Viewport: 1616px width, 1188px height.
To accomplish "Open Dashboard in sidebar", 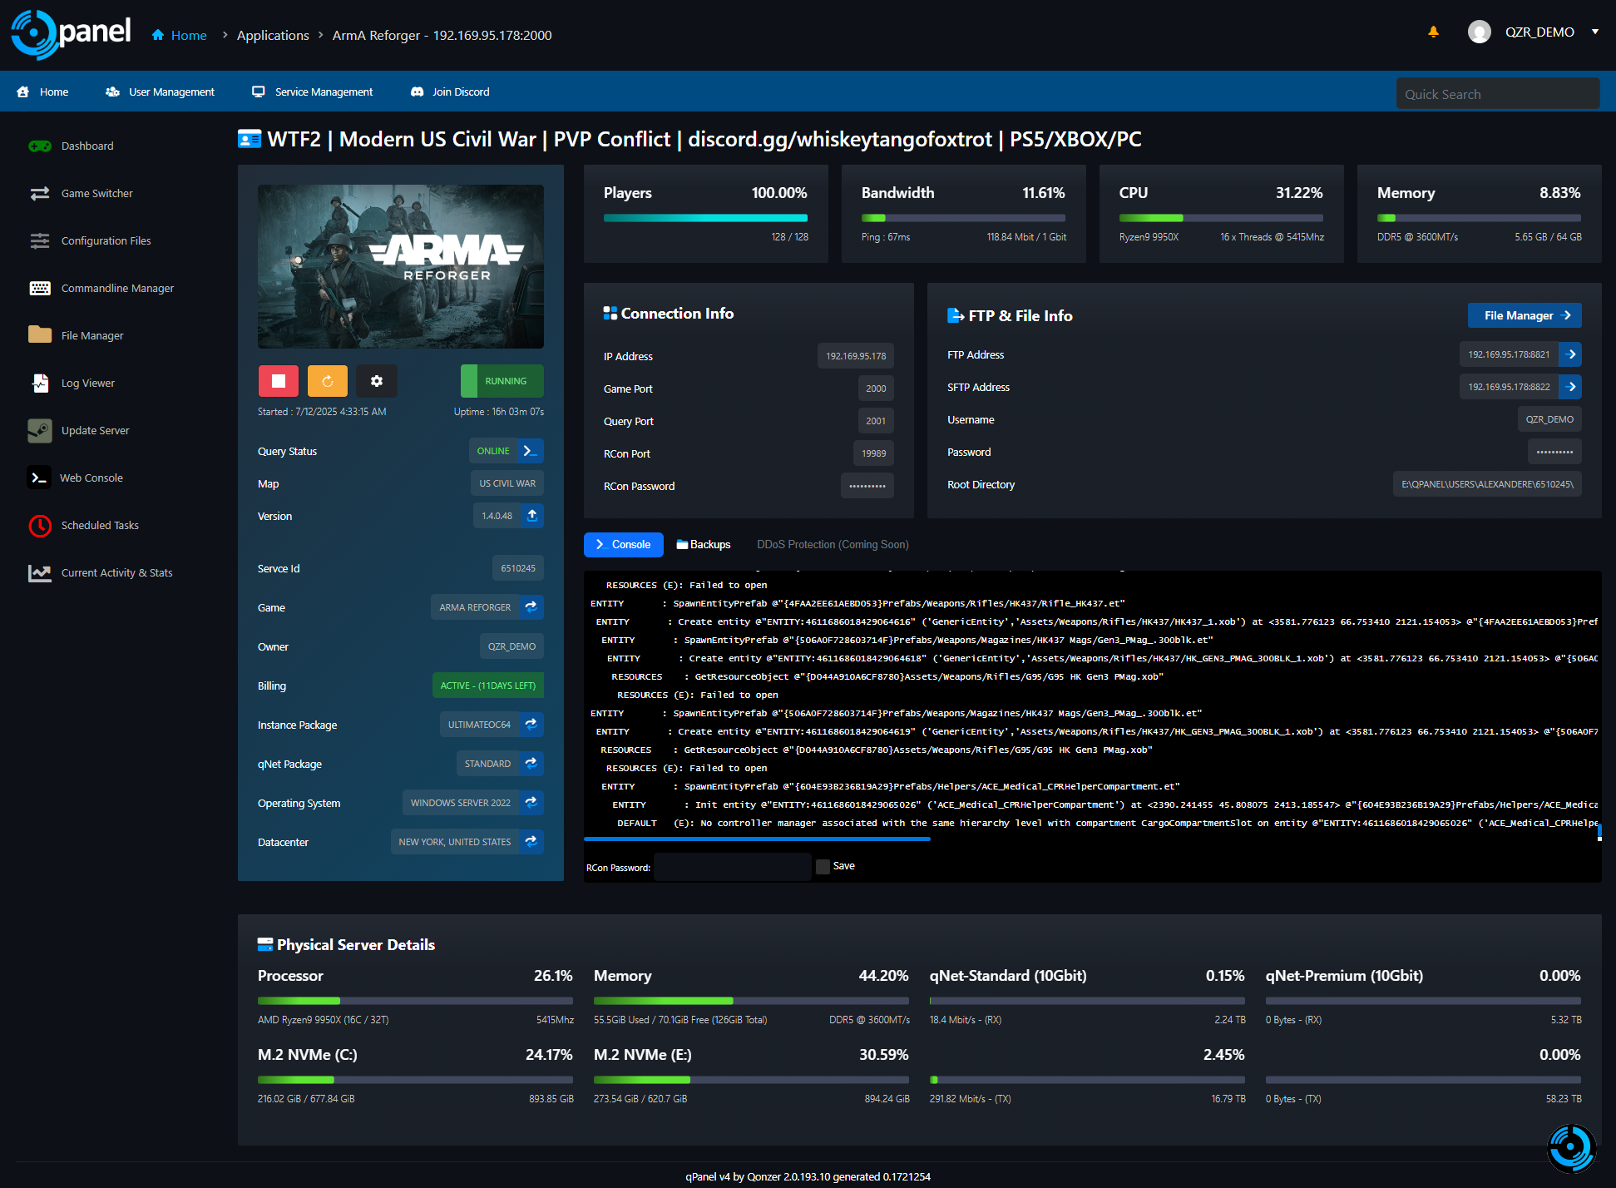I will click(71, 146).
